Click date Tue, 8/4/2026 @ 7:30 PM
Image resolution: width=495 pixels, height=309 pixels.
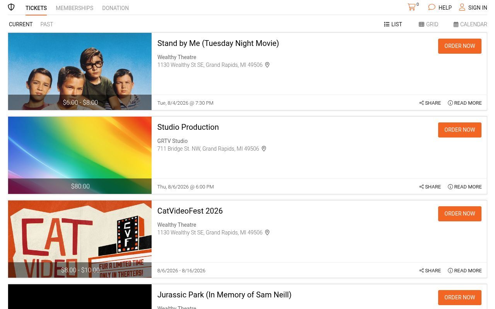tap(185, 103)
